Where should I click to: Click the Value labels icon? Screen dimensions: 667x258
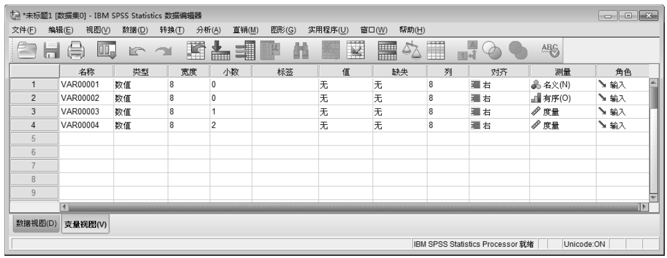(468, 50)
